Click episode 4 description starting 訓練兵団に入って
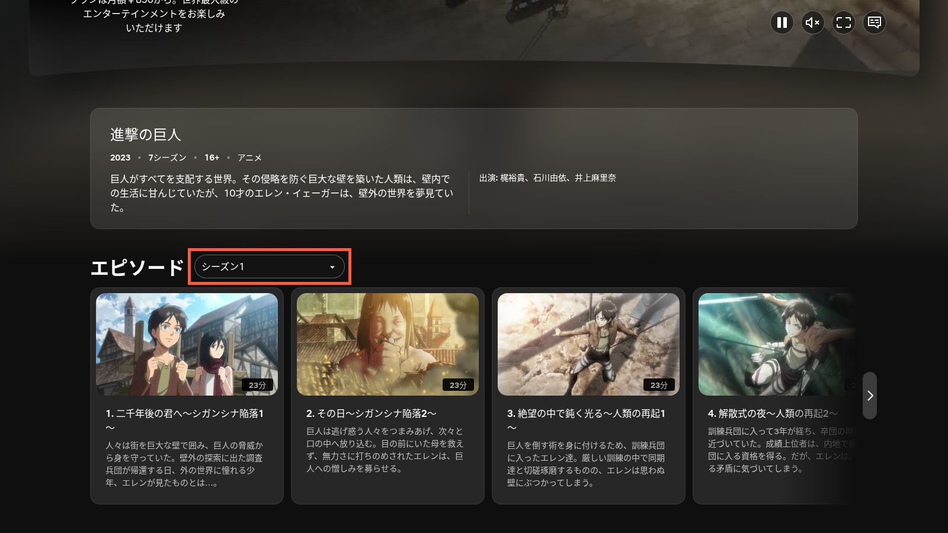Viewport: 948px width, 533px height. click(782, 450)
